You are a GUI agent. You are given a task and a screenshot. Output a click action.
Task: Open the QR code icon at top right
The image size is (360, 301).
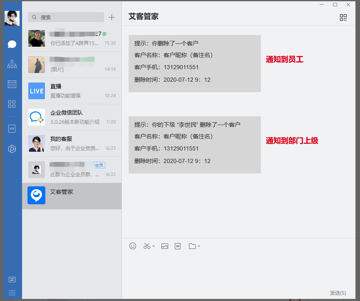coord(343,17)
